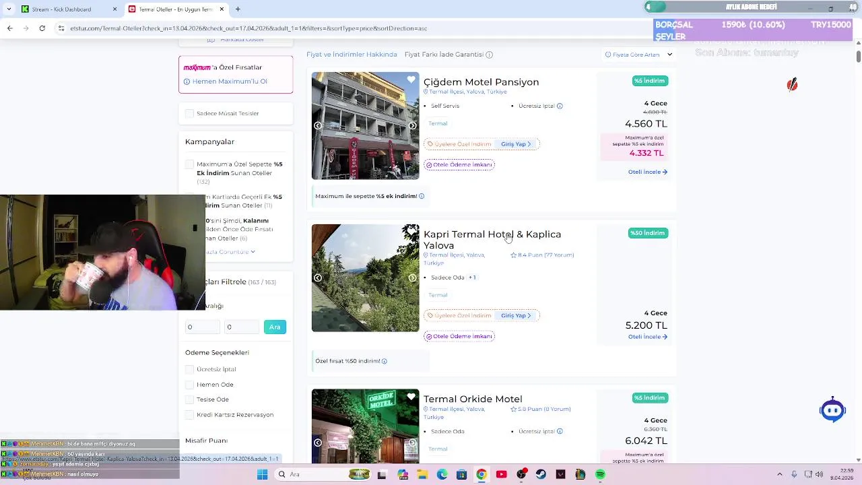This screenshot has width=862, height=485.
Task: Open Microsoft Edge from the taskbar
Action: (442, 474)
